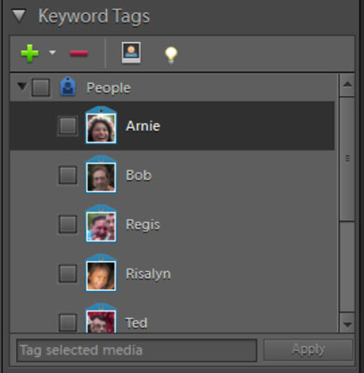Click the green plus new tag icon
The width and height of the screenshot is (364, 373).
click(x=30, y=53)
